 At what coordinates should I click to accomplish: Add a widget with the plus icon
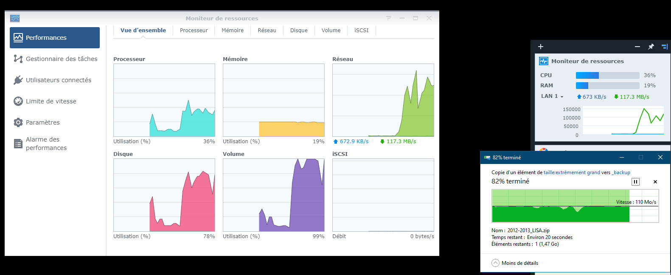(x=540, y=47)
